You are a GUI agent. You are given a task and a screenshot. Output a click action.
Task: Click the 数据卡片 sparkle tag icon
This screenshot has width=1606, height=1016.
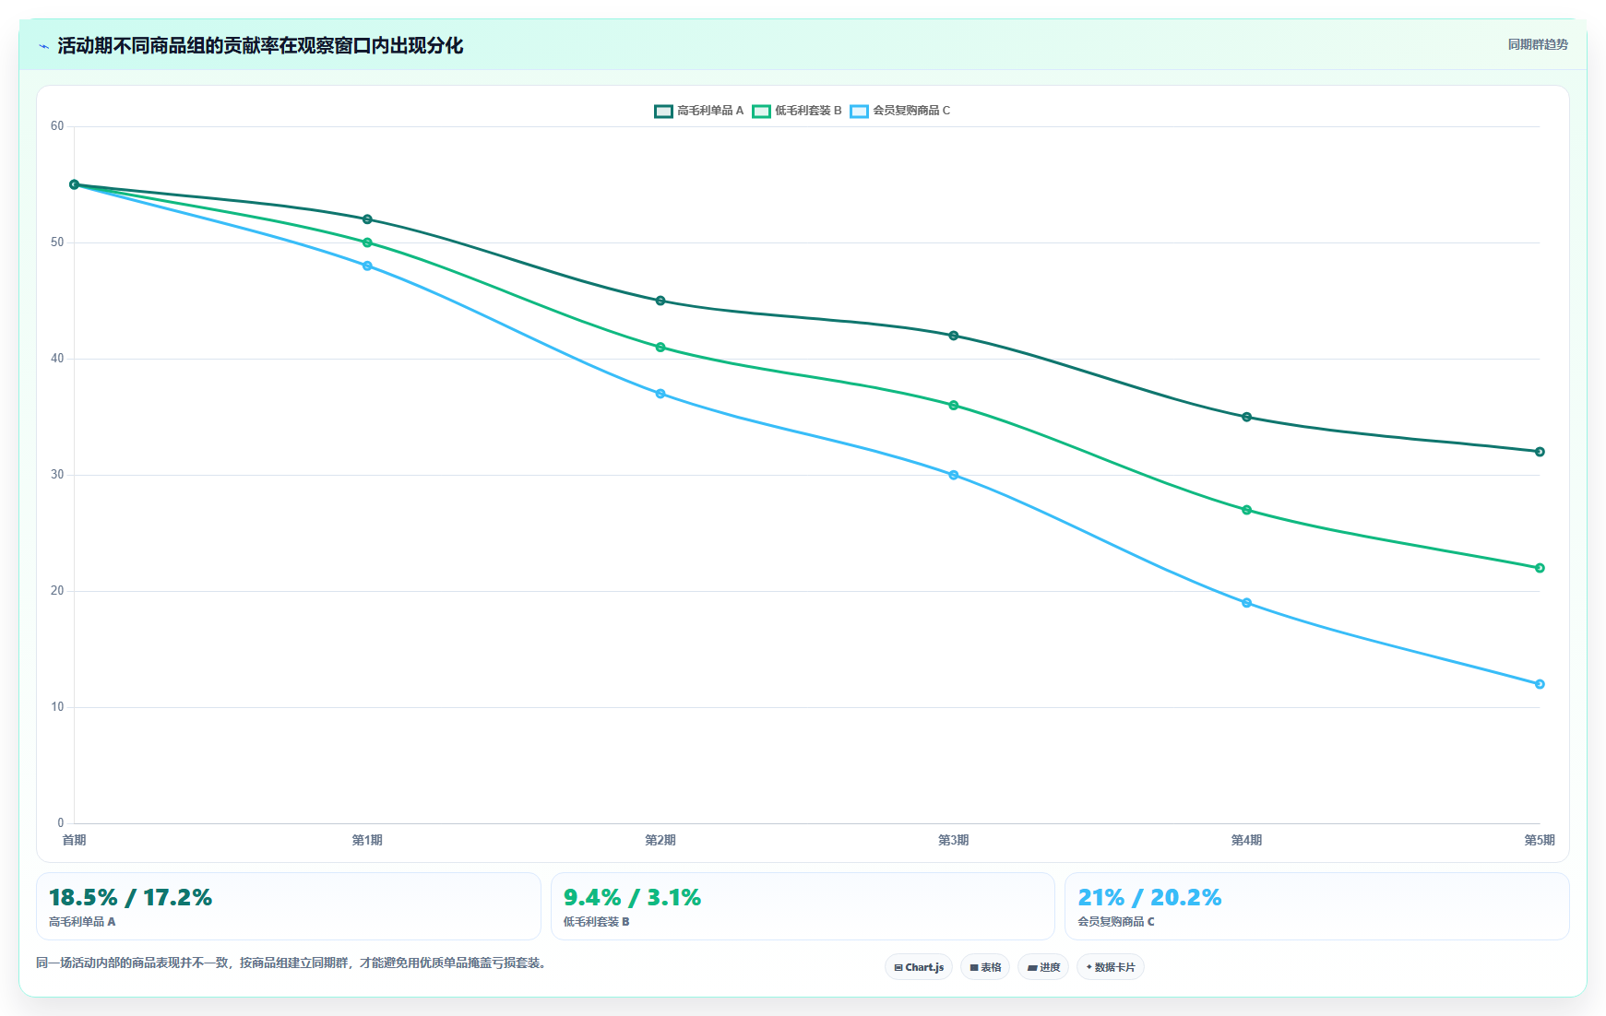coord(1089,967)
